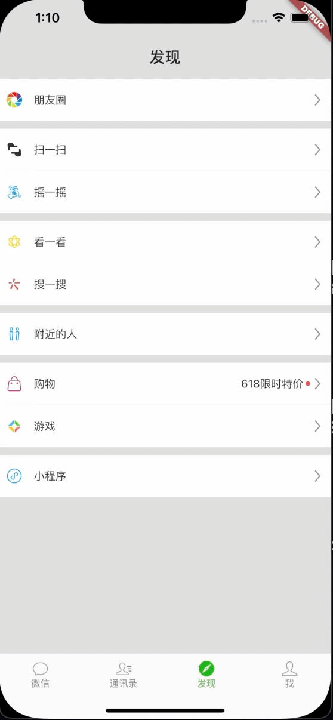Expand the 附近的人 row chevron
This screenshot has height=720, width=333.
(317, 334)
